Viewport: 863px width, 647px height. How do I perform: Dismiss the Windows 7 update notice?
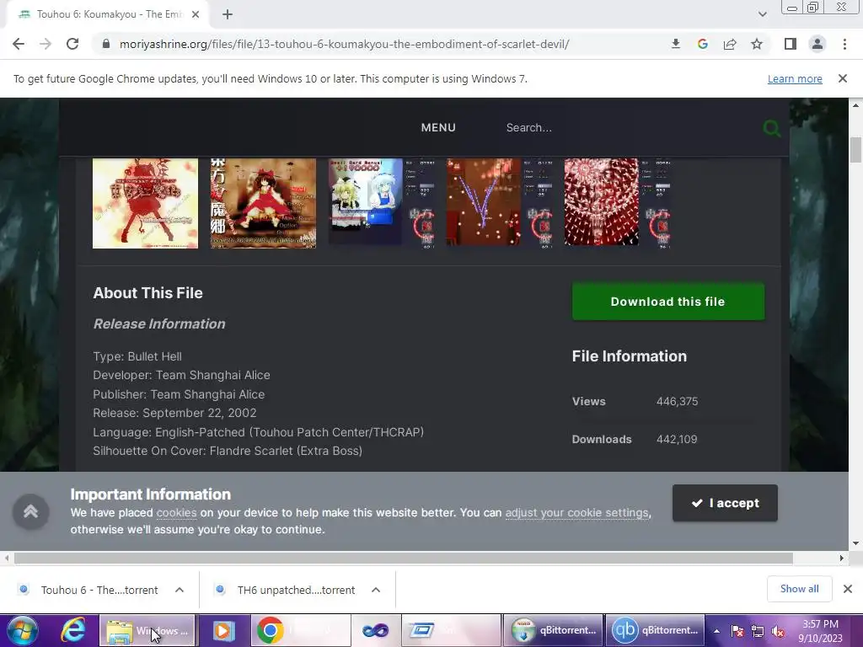[843, 78]
